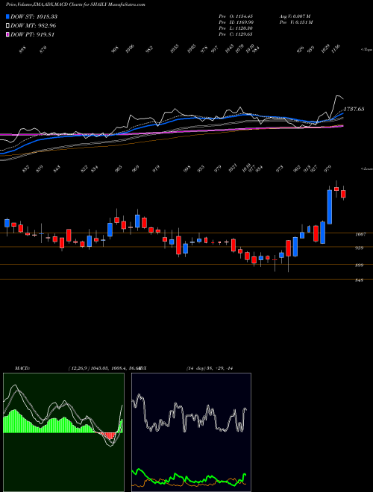Click the top value 1070 label
Viewport: 373px width, 492px height.
pyautogui.click(x=239, y=49)
